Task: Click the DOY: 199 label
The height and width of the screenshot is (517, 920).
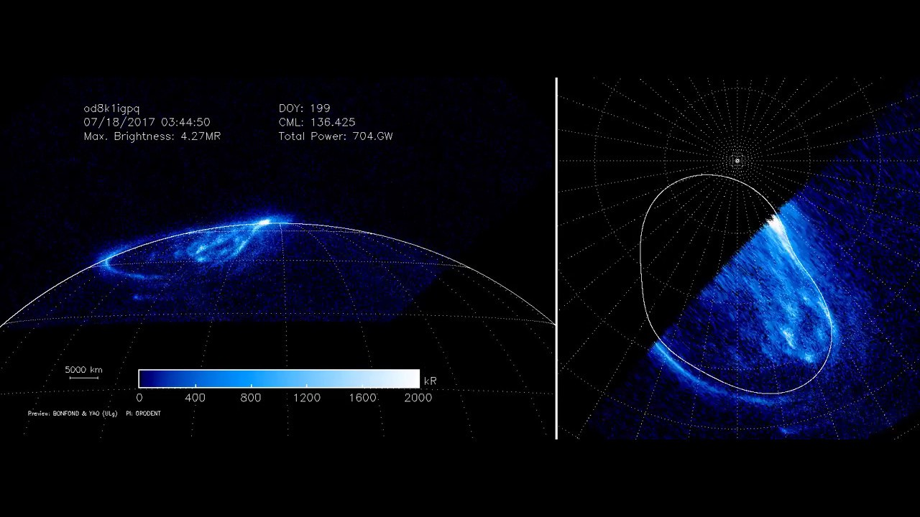Action: (x=304, y=108)
